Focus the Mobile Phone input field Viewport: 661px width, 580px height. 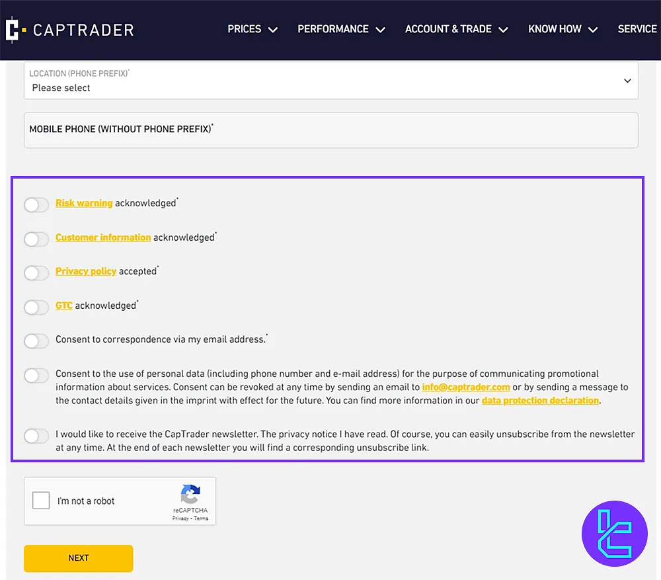(331, 130)
